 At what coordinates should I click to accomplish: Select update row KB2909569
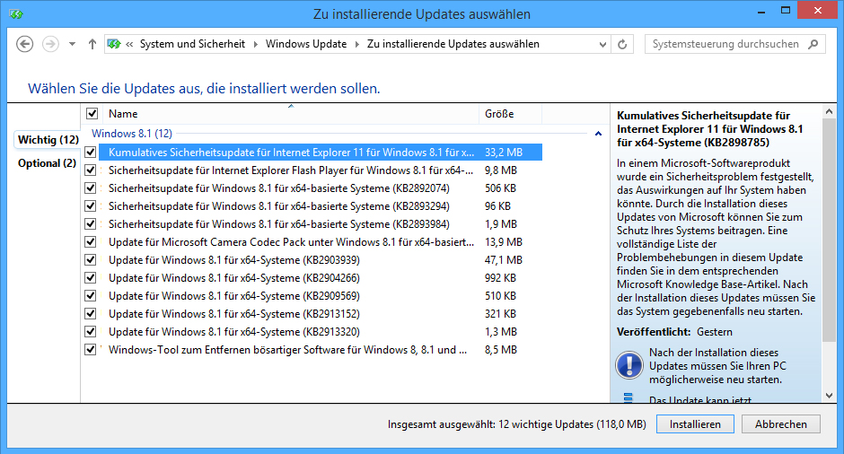[x=321, y=296]
